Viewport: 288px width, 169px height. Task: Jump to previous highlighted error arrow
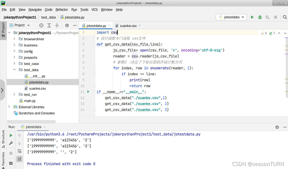pos(279,33)
